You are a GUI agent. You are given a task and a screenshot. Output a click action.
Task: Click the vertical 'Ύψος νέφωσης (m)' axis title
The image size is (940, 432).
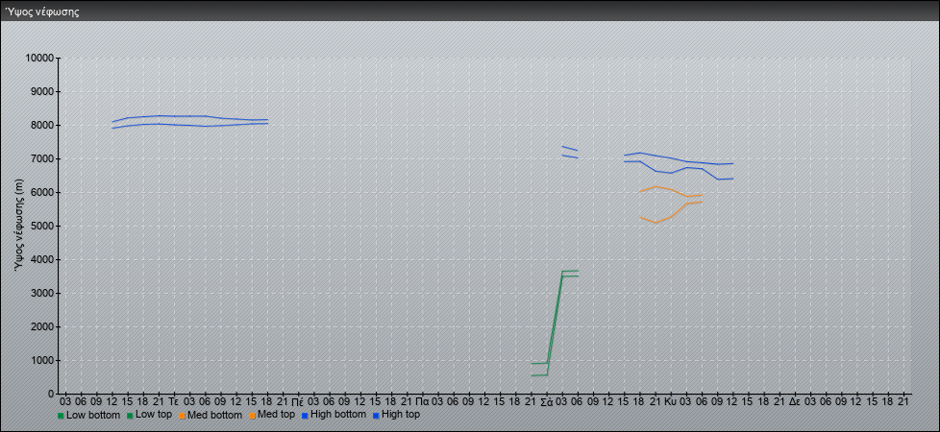pyautogui.click(x=19, y=226)
